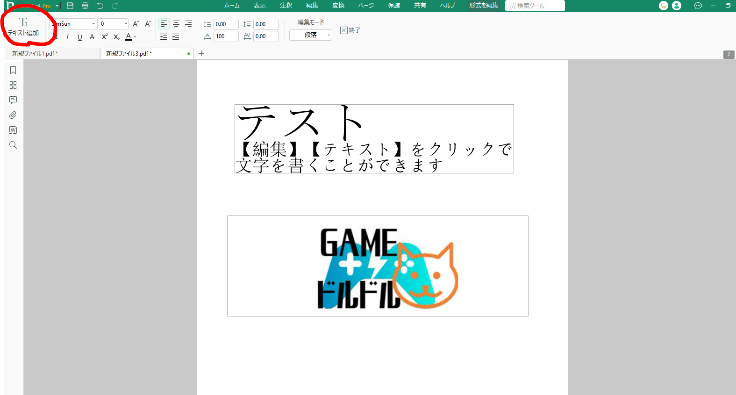
Task: Open the 共有 menu tab
Action: tap(420, 6)
